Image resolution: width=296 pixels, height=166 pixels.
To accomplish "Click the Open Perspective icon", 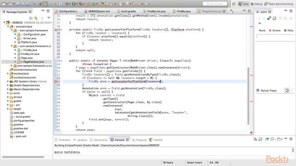I will (234, 4).
